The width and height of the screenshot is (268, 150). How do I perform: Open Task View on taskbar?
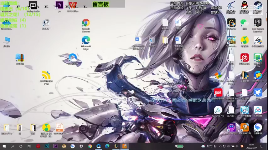(x=29, y=146)
